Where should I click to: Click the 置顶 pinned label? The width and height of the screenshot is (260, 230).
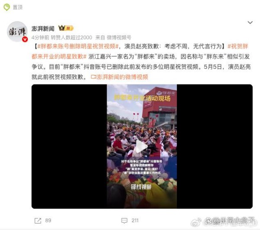click(18, 7)
